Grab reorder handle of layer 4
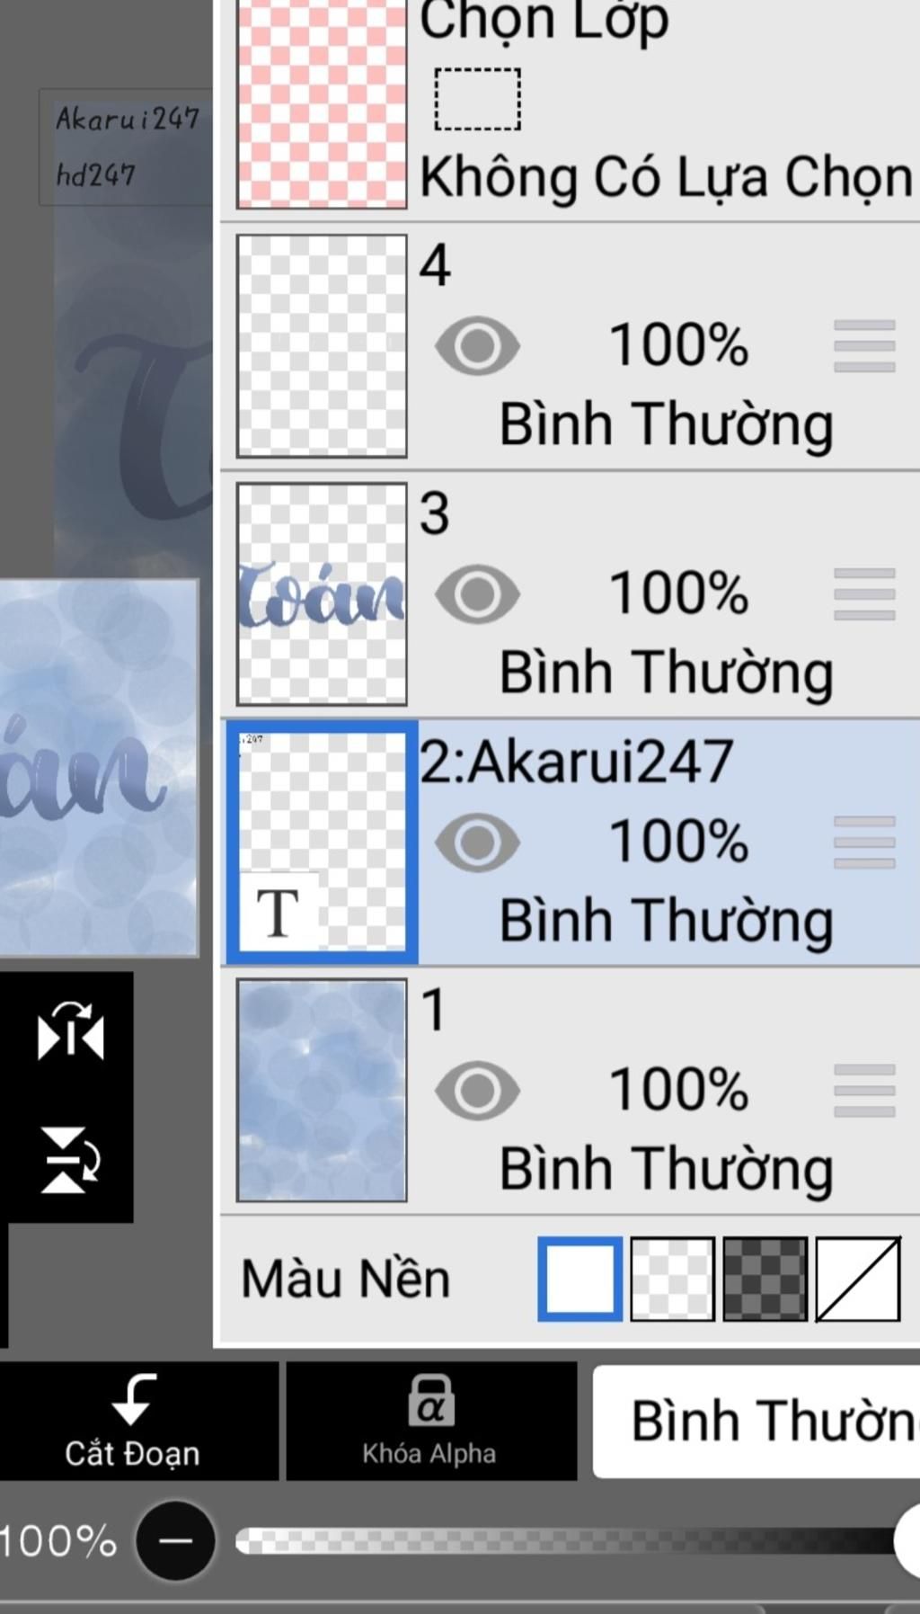 (863, 346)
